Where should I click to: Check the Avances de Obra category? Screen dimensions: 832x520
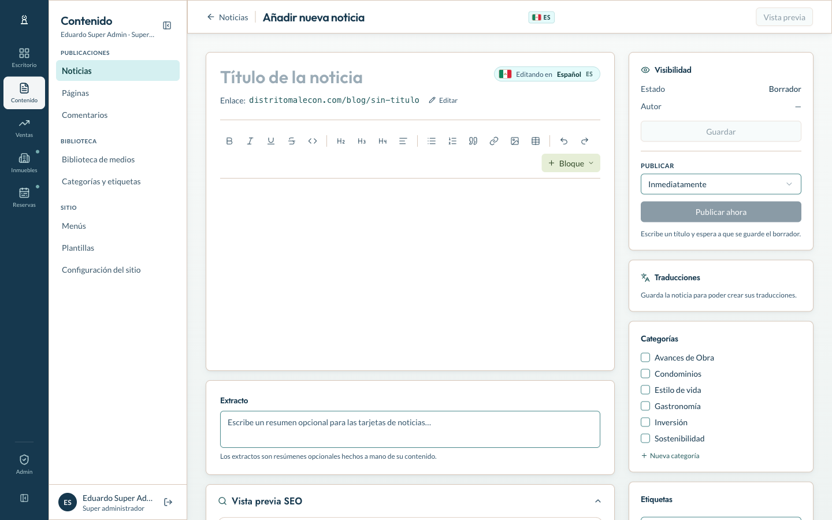[x=645, y=358]
